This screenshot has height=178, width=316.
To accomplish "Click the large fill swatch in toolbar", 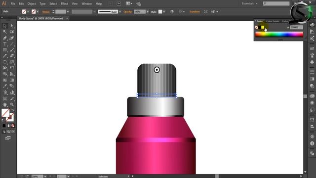I will [5, 113].
